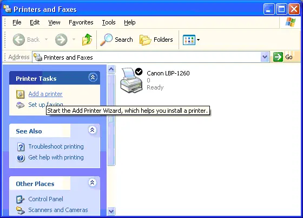
Task: Maximize the Printers and Faxes window
Action: (x=281, y=9)
